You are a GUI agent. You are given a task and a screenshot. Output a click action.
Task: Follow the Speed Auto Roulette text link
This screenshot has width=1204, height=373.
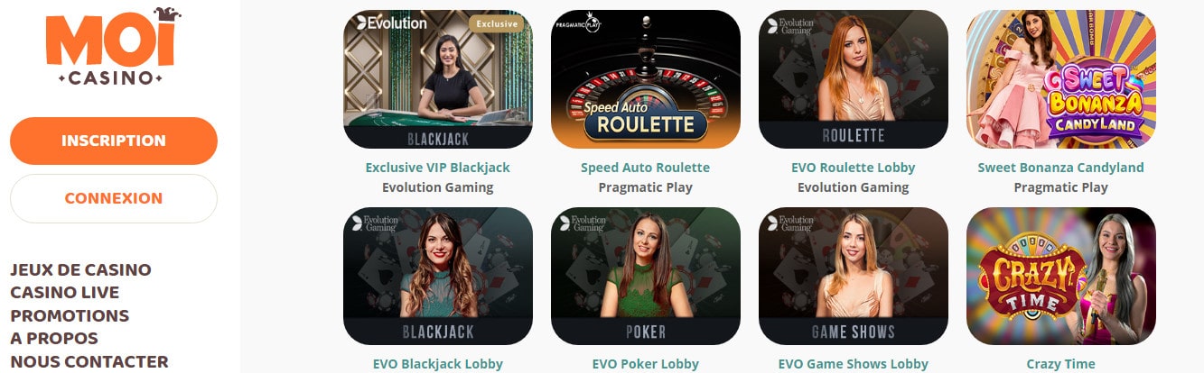coord(646,168)
